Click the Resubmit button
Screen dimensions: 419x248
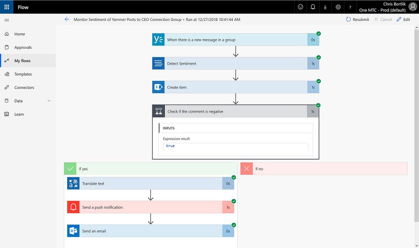coord(357,20)
